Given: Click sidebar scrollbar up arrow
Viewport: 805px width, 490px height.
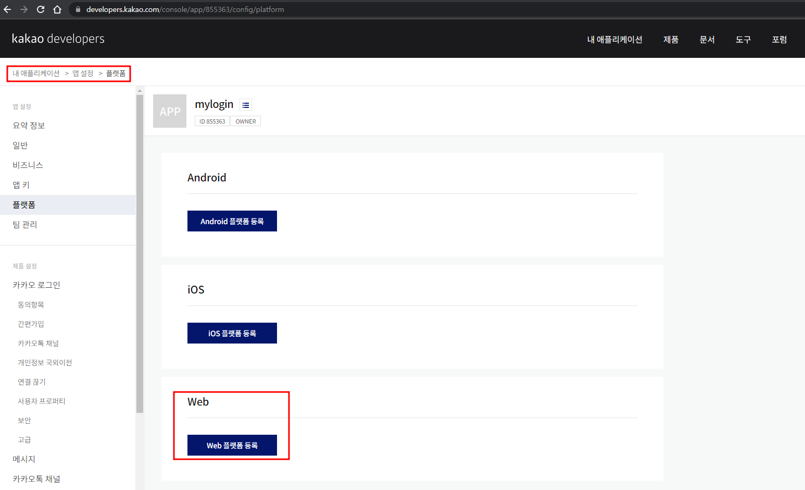Looking at the screenshot, I should [140, 91].
